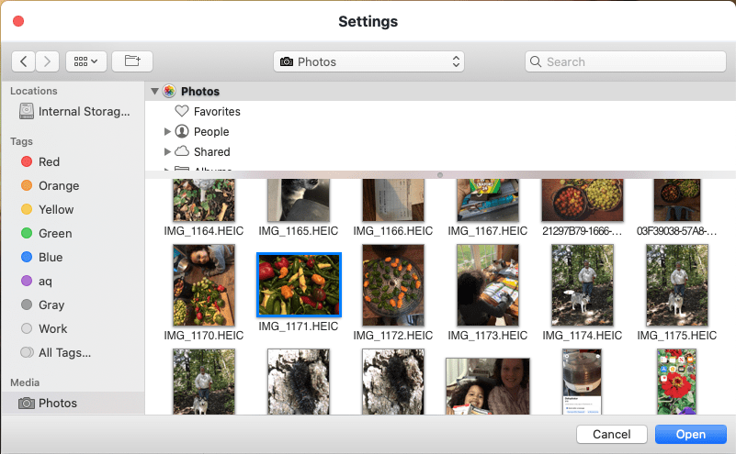Image resolution: width=736 pixels, height=454 pixels.
Task: Click the Forward navigation arrow
Action: (x=48, y=61)
